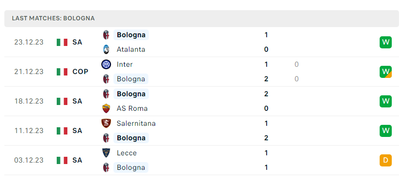The width and height of the screenshot is (400, 180).
Task: Click the Salernitana club crest
Action: [x=106, y=123]
